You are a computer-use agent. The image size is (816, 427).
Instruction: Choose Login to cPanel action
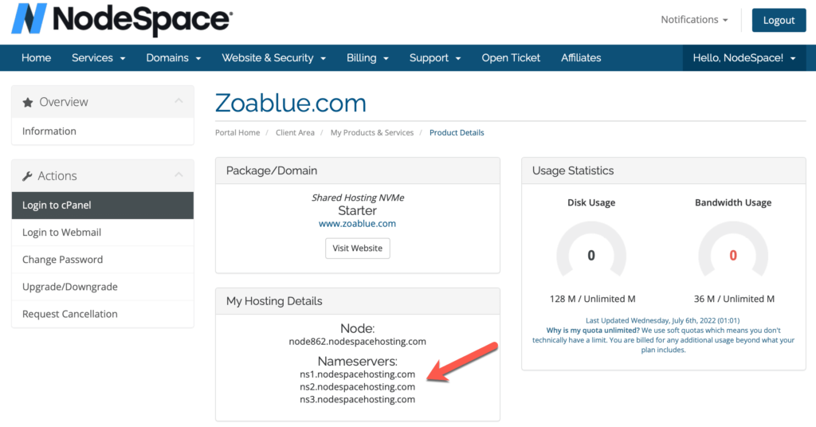pos(103,205)
